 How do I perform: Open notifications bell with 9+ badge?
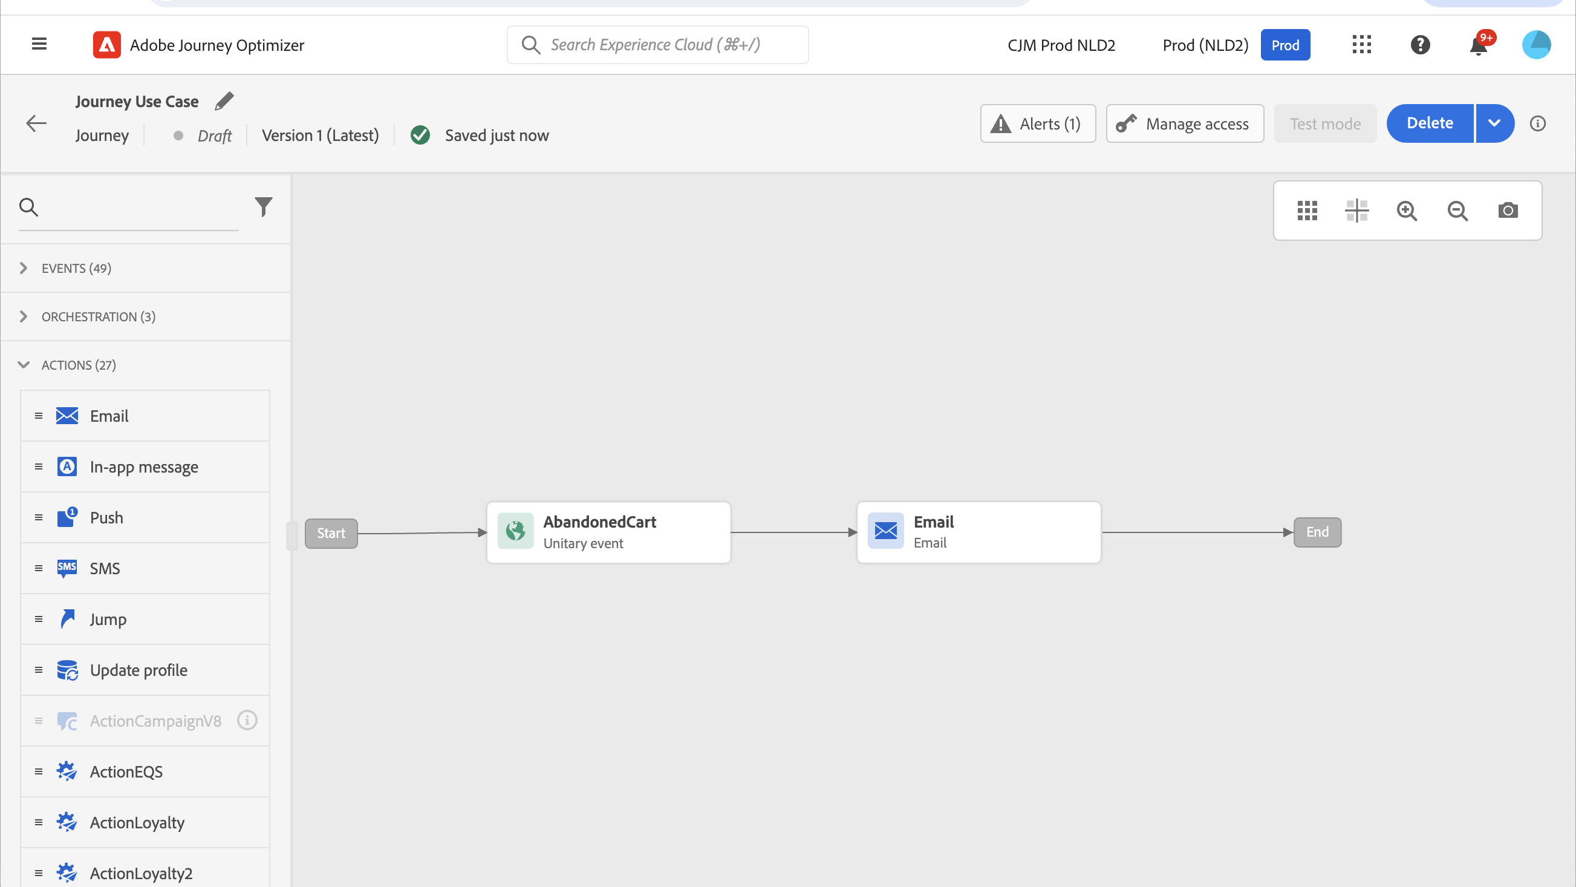(x=1479, y=45)
